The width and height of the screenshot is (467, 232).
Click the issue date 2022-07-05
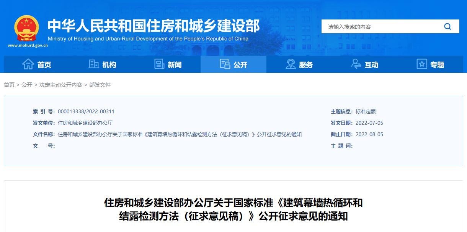369,123
